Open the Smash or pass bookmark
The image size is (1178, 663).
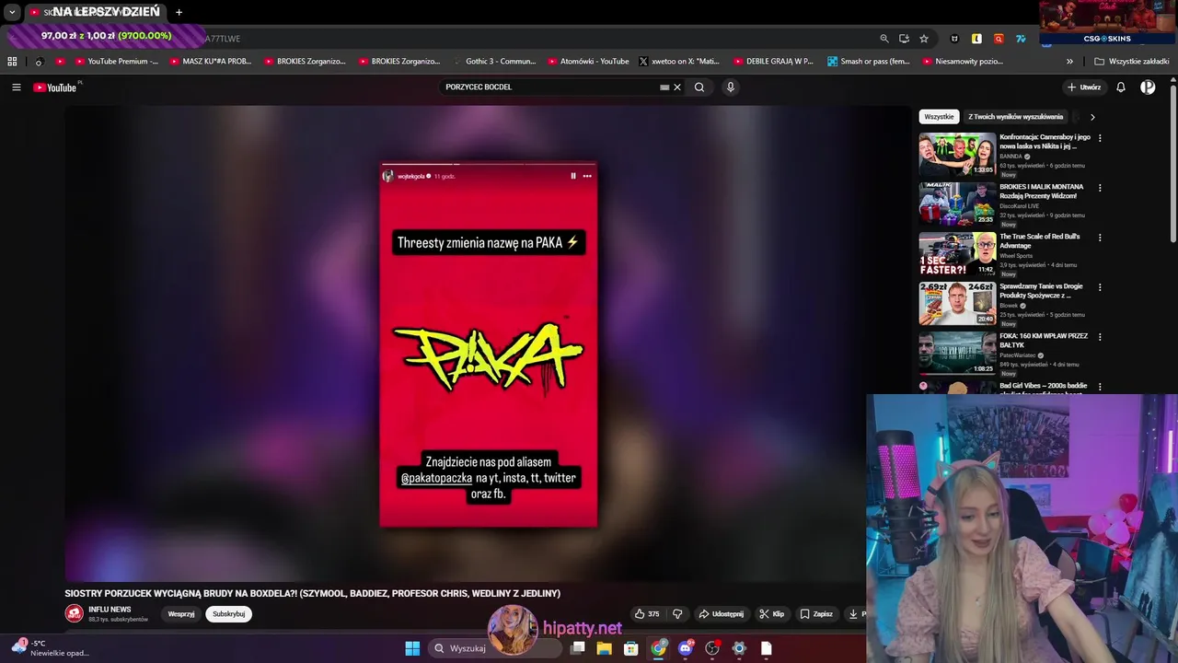click(869, 62)
